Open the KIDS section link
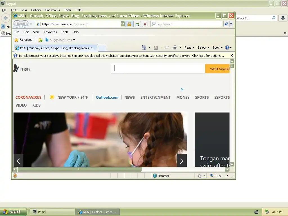The height and width of the screenshot is (216, 288). tap(36, 105)
